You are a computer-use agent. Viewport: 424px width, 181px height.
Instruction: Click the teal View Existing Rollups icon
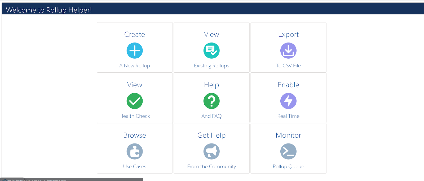[x=211, y=50]
